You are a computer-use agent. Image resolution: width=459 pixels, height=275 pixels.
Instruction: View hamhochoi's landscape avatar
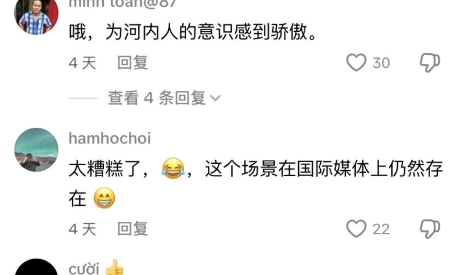[x=36, y=150]
